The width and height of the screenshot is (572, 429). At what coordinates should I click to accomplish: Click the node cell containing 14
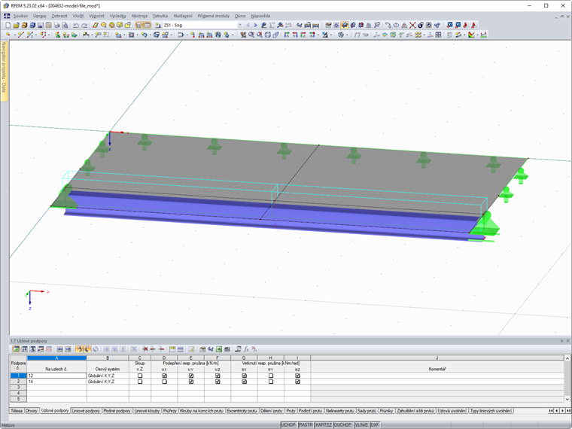click(56, 382)
